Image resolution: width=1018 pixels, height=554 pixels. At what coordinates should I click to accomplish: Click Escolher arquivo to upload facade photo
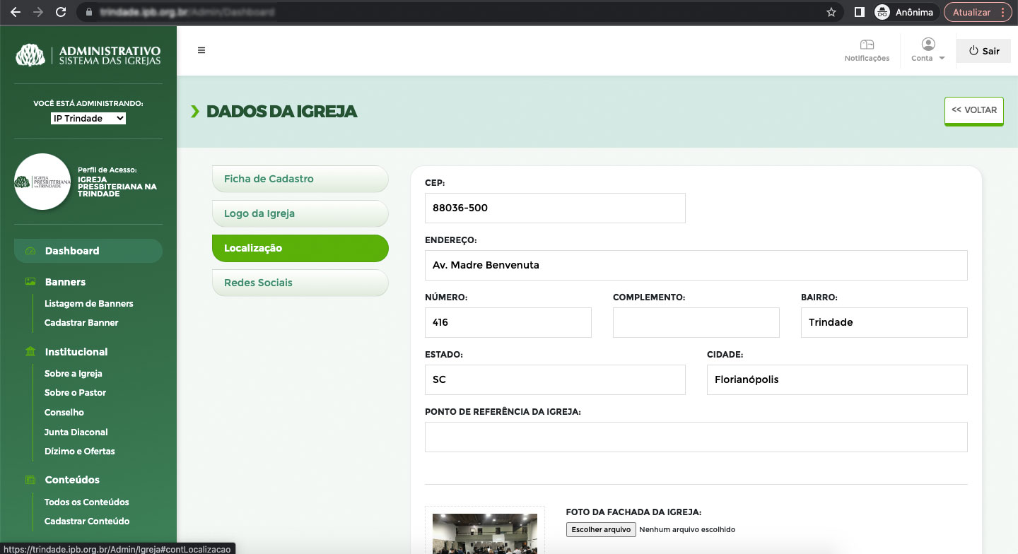coord(601,529)
